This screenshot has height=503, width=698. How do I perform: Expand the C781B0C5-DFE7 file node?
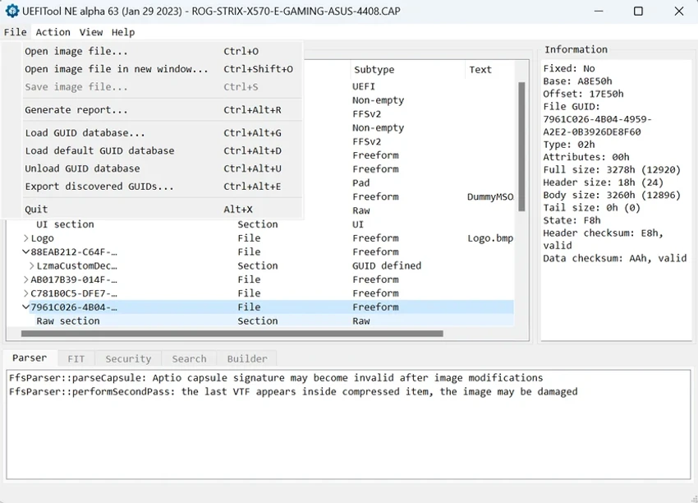coord(25,293)
